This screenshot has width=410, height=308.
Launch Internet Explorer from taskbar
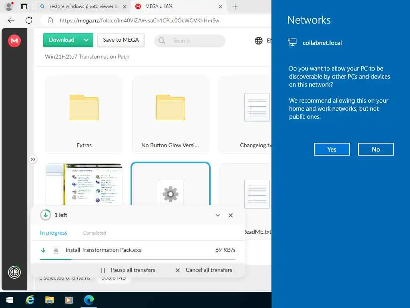coord(30,300)
